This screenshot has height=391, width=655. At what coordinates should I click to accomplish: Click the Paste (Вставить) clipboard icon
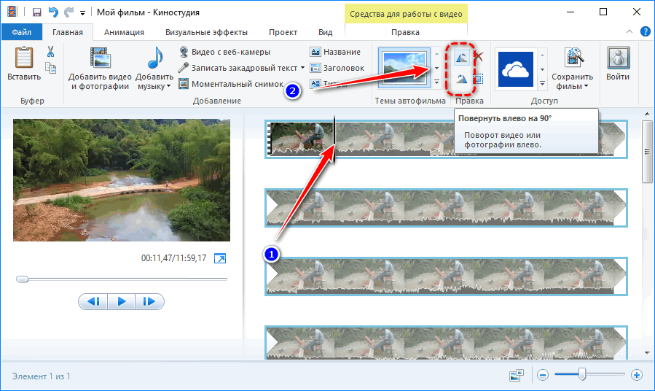[x=24, y=58]
